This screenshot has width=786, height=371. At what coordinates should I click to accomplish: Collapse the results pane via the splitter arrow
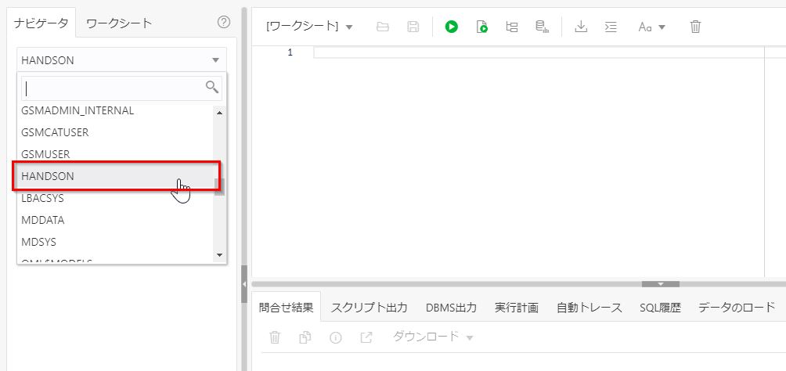pos(660,284)
